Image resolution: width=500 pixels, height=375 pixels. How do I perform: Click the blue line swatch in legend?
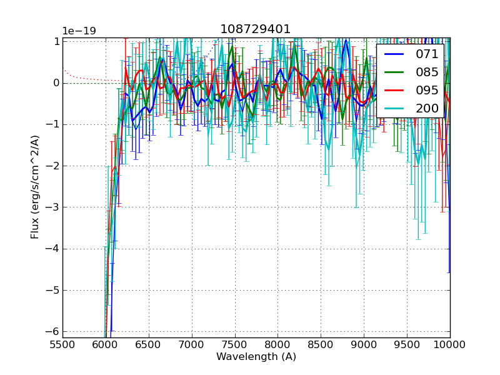coord(395,54)
